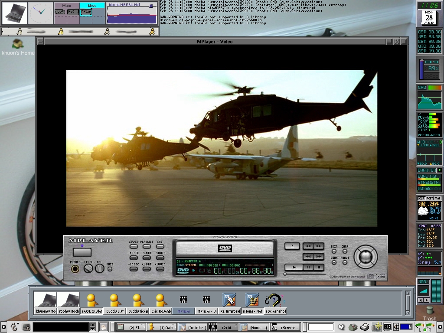
Task: Seek back with the -10 MIN button
Action: [160, 258]
